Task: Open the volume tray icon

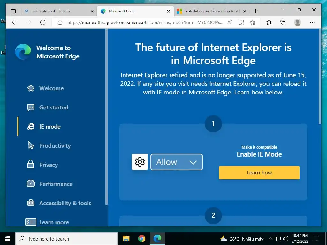Action: 286,239
